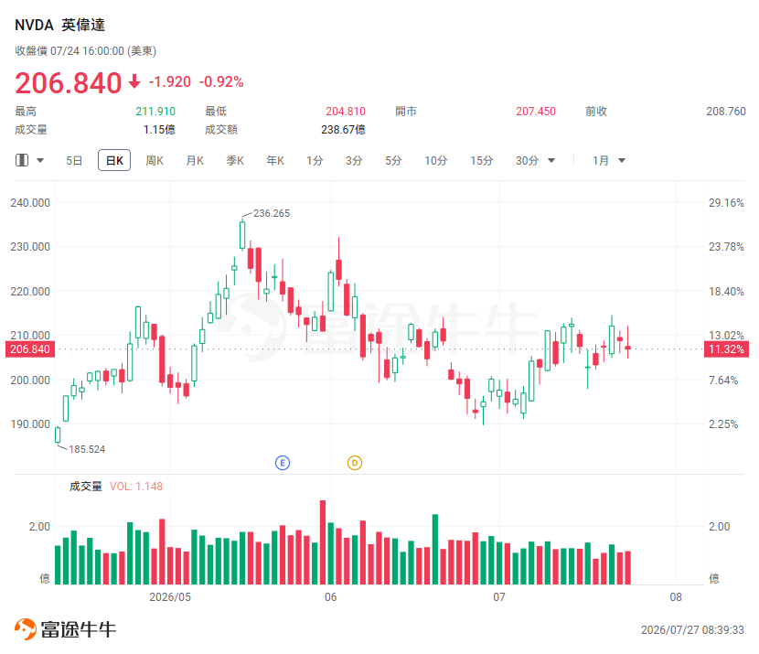Click the 富途牛牛 logo at bottom
Image resolution: width=759 pixels, height=654 pixels.
click(x=65, y=629)
